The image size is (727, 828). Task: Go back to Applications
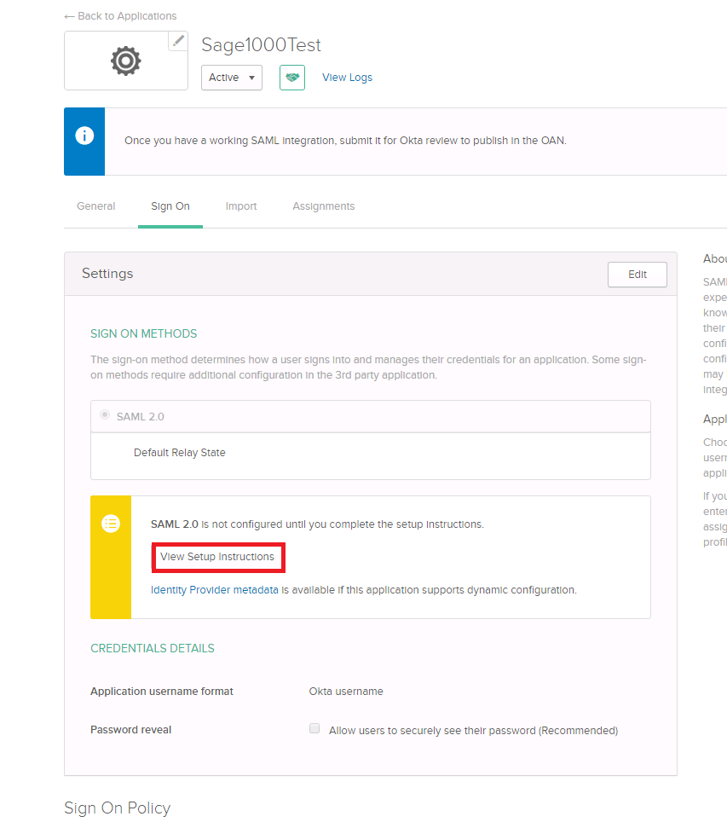click(120, 16)
